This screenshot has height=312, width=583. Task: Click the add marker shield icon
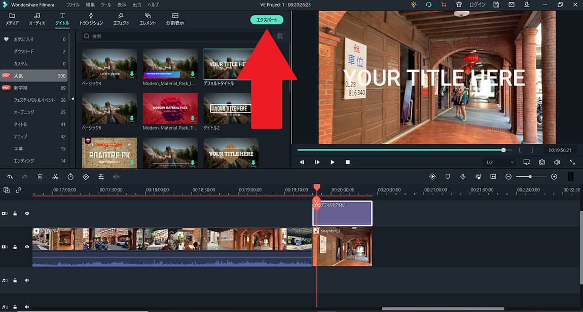coord(448,177)
